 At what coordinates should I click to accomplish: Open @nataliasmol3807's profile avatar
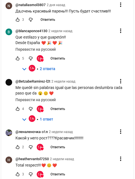[x=9, y=6]
